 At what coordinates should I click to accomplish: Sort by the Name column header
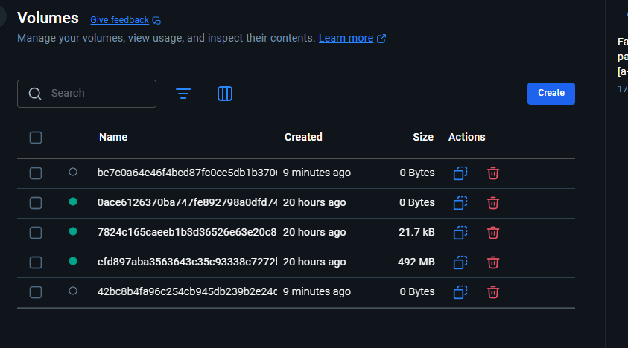tap(113, 137)
